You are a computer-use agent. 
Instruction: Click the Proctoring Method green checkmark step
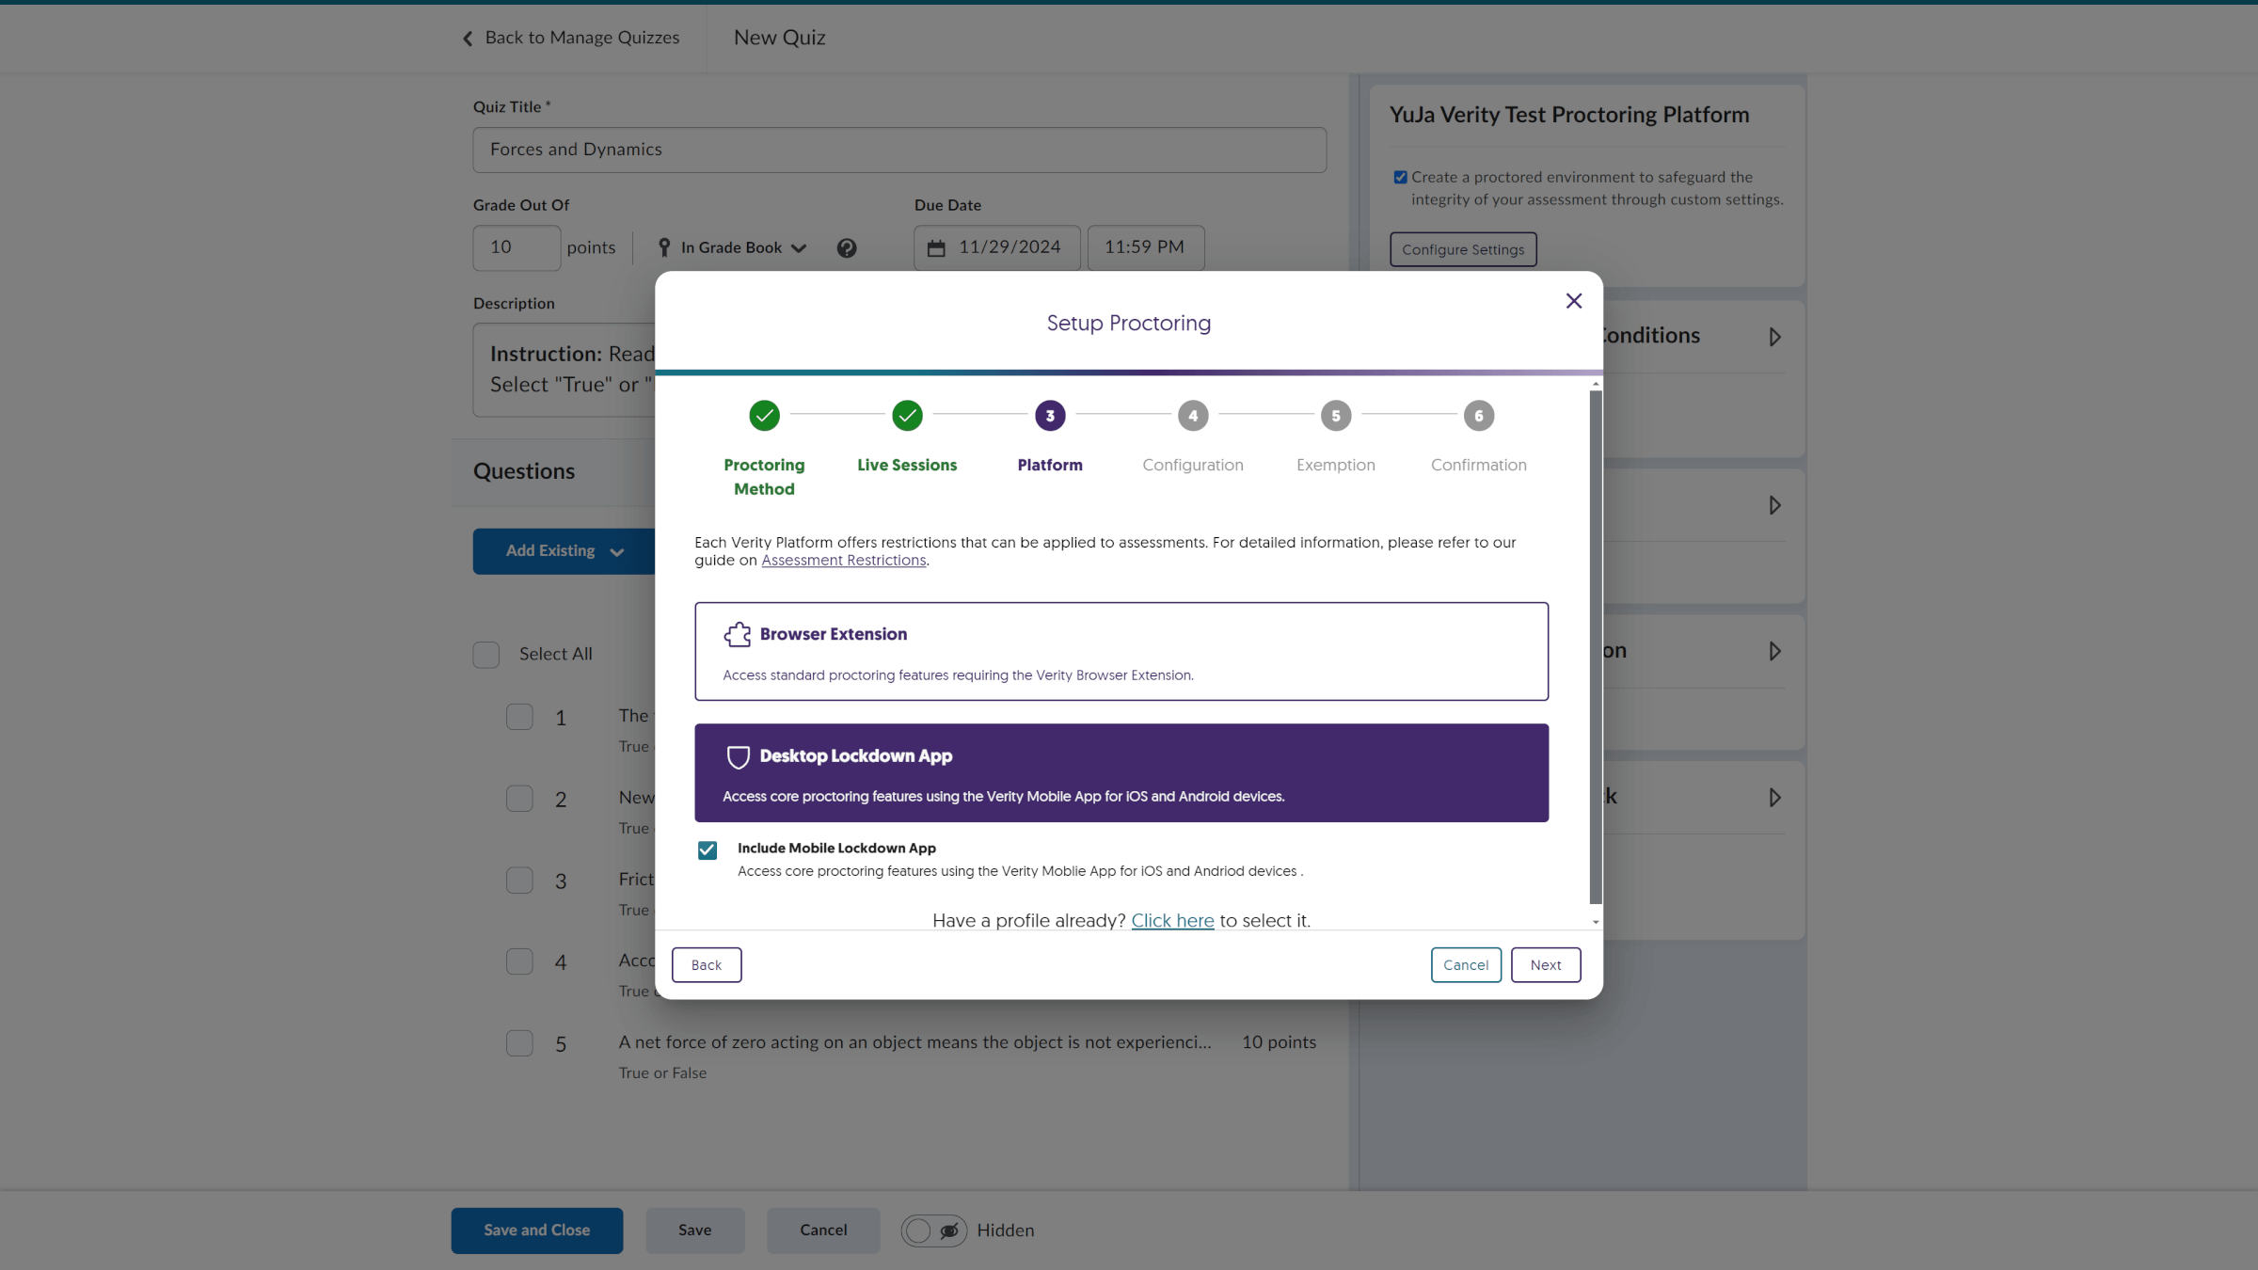pyautogui.click(x=764, y=415)
